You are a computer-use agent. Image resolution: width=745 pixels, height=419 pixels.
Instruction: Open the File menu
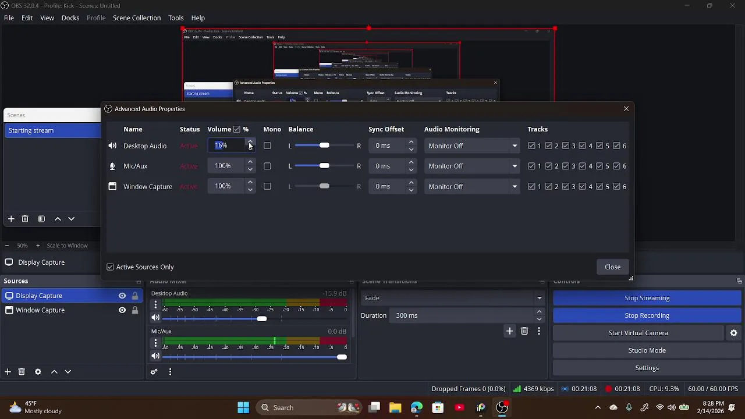coord(9,18)
